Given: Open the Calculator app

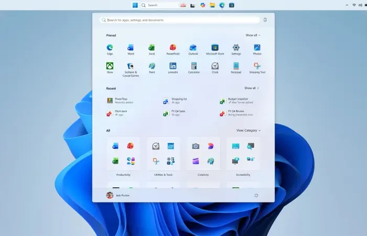Looking at the screenshot, I should coord(194,68).
